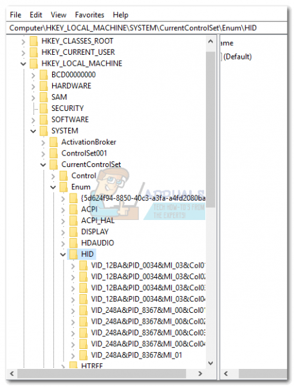Click the HDAUDIO folder icon
The height and width of the screenshot is (387, 294).
click(x=73, y=243)
